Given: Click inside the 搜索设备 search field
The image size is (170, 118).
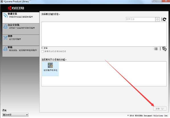Looking at the screenshot, I should (x=140, y=19).
